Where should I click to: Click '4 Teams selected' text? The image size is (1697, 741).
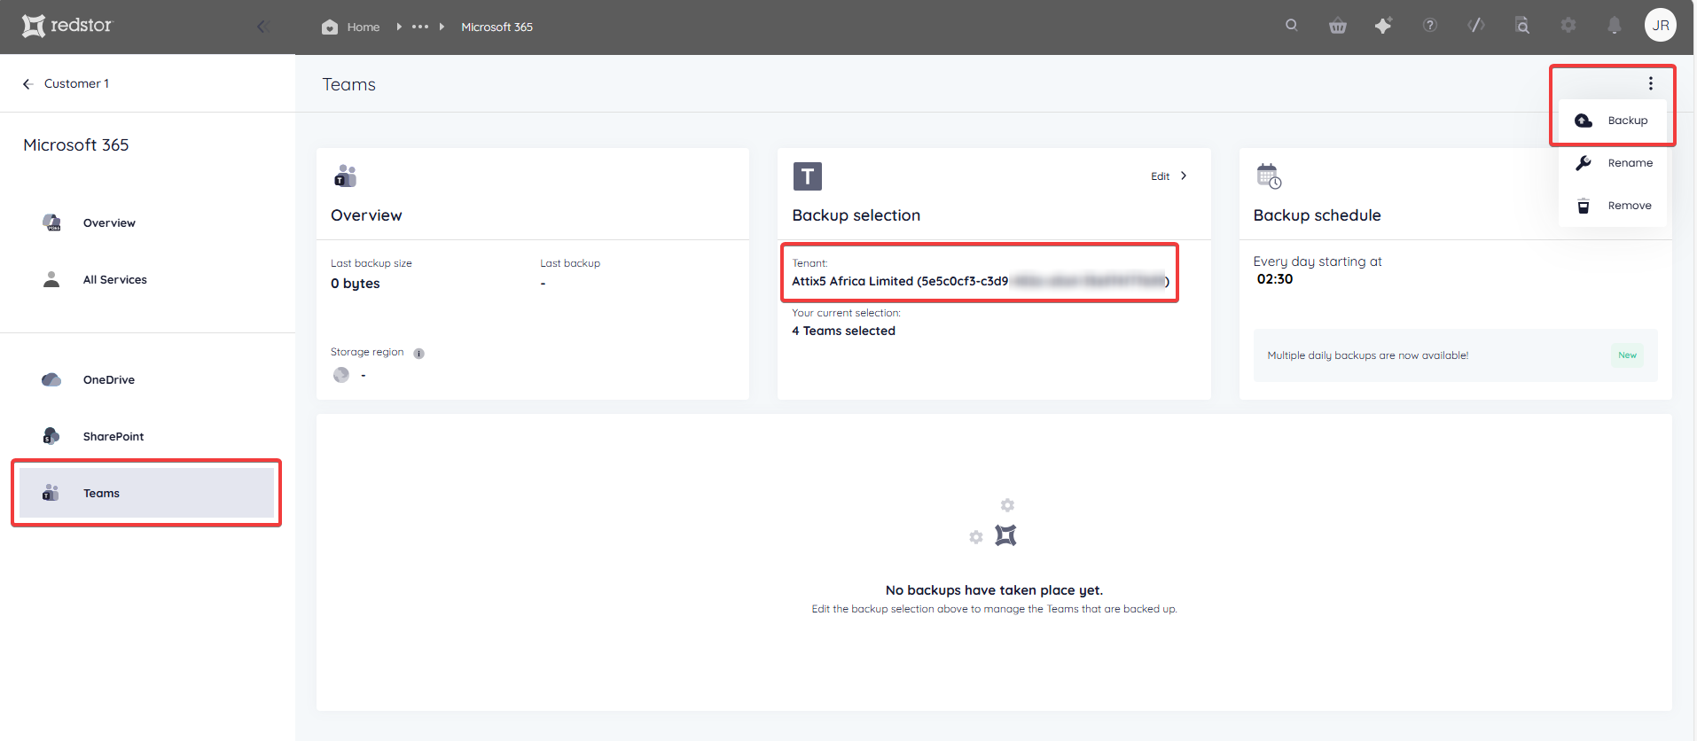(843, 331)
